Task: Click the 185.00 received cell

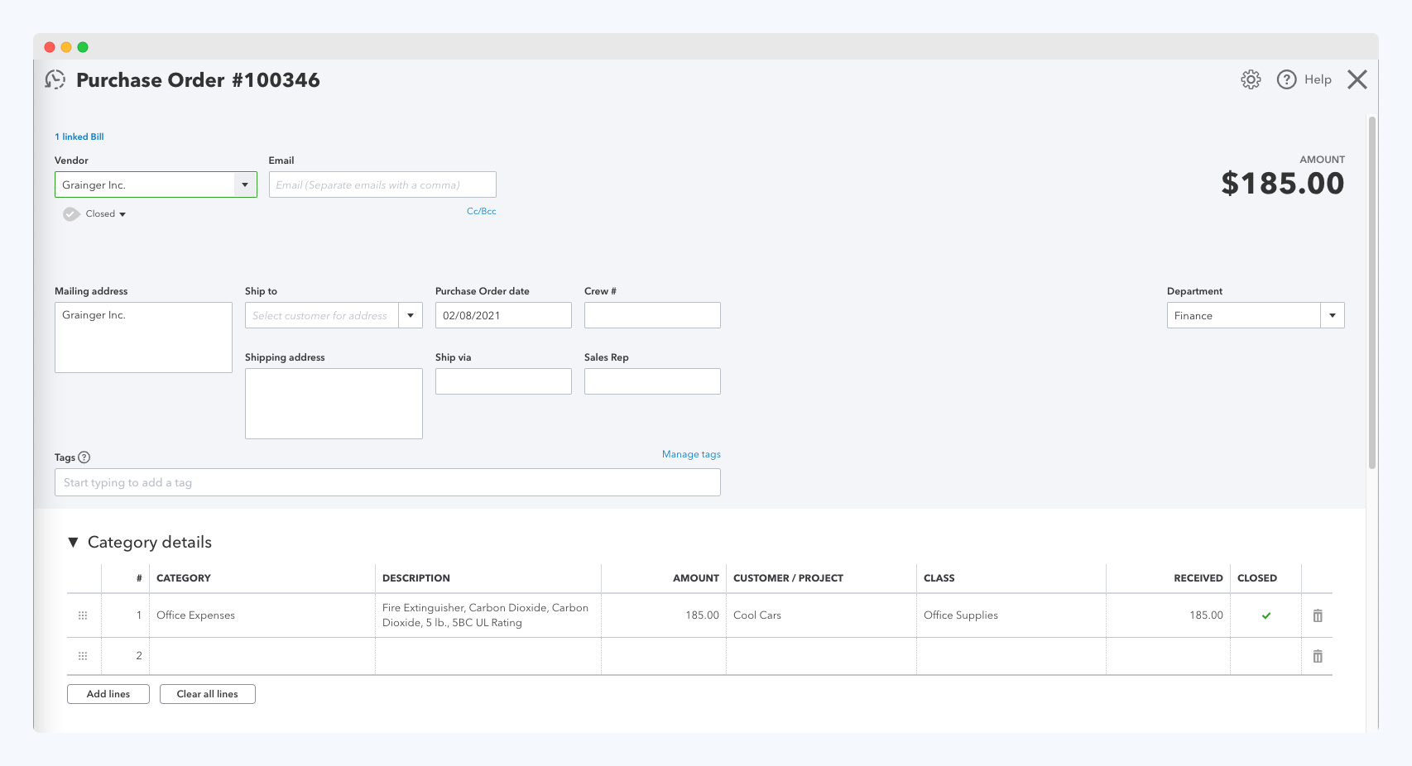Action: pyautogui.click(x=1168, y=615)
